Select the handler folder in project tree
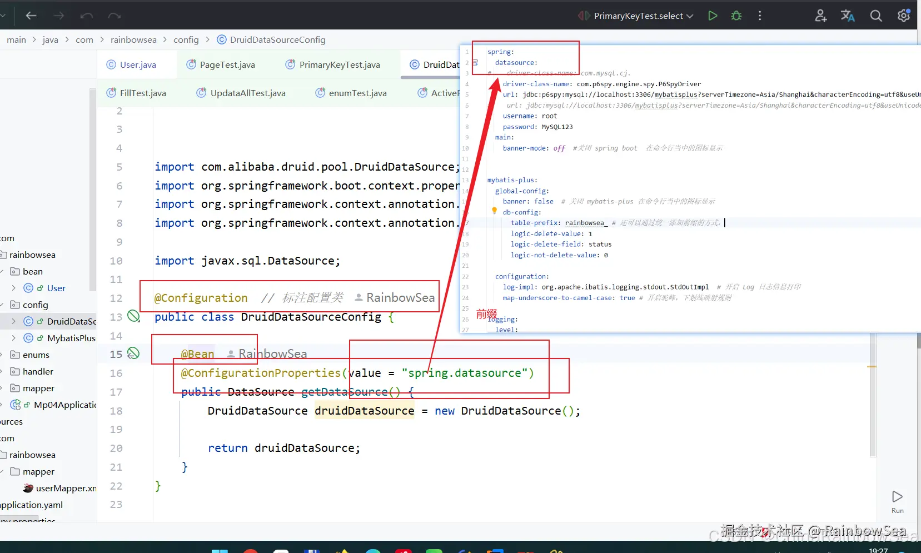This screenshot has height=553, width=921. [x=38, y=371]
